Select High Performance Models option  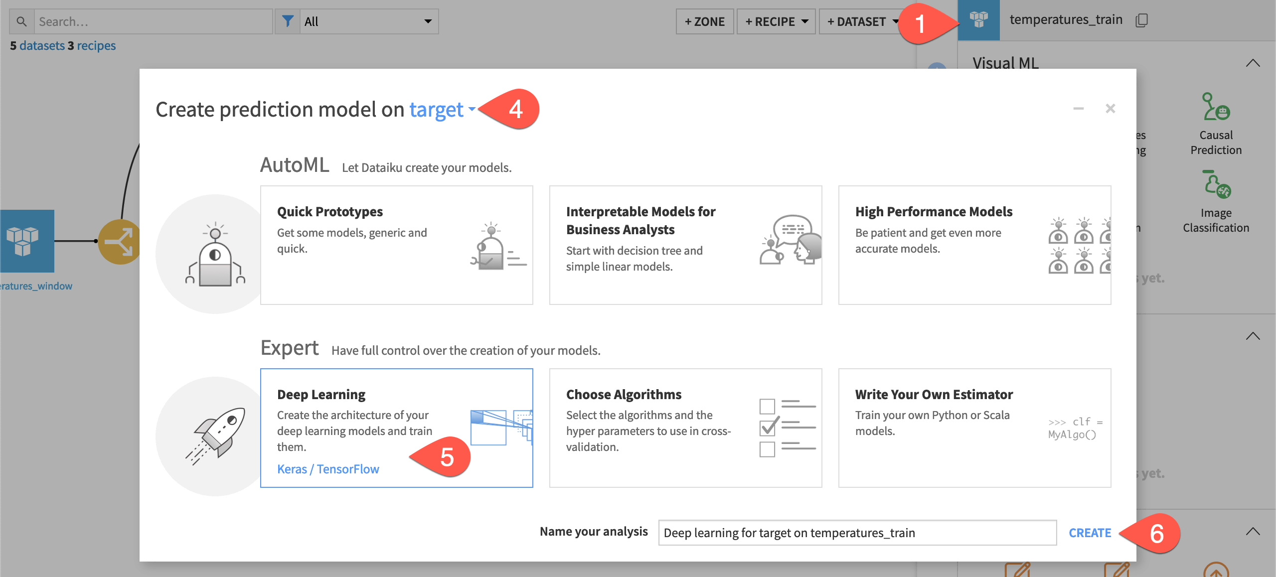click(974, 244)
